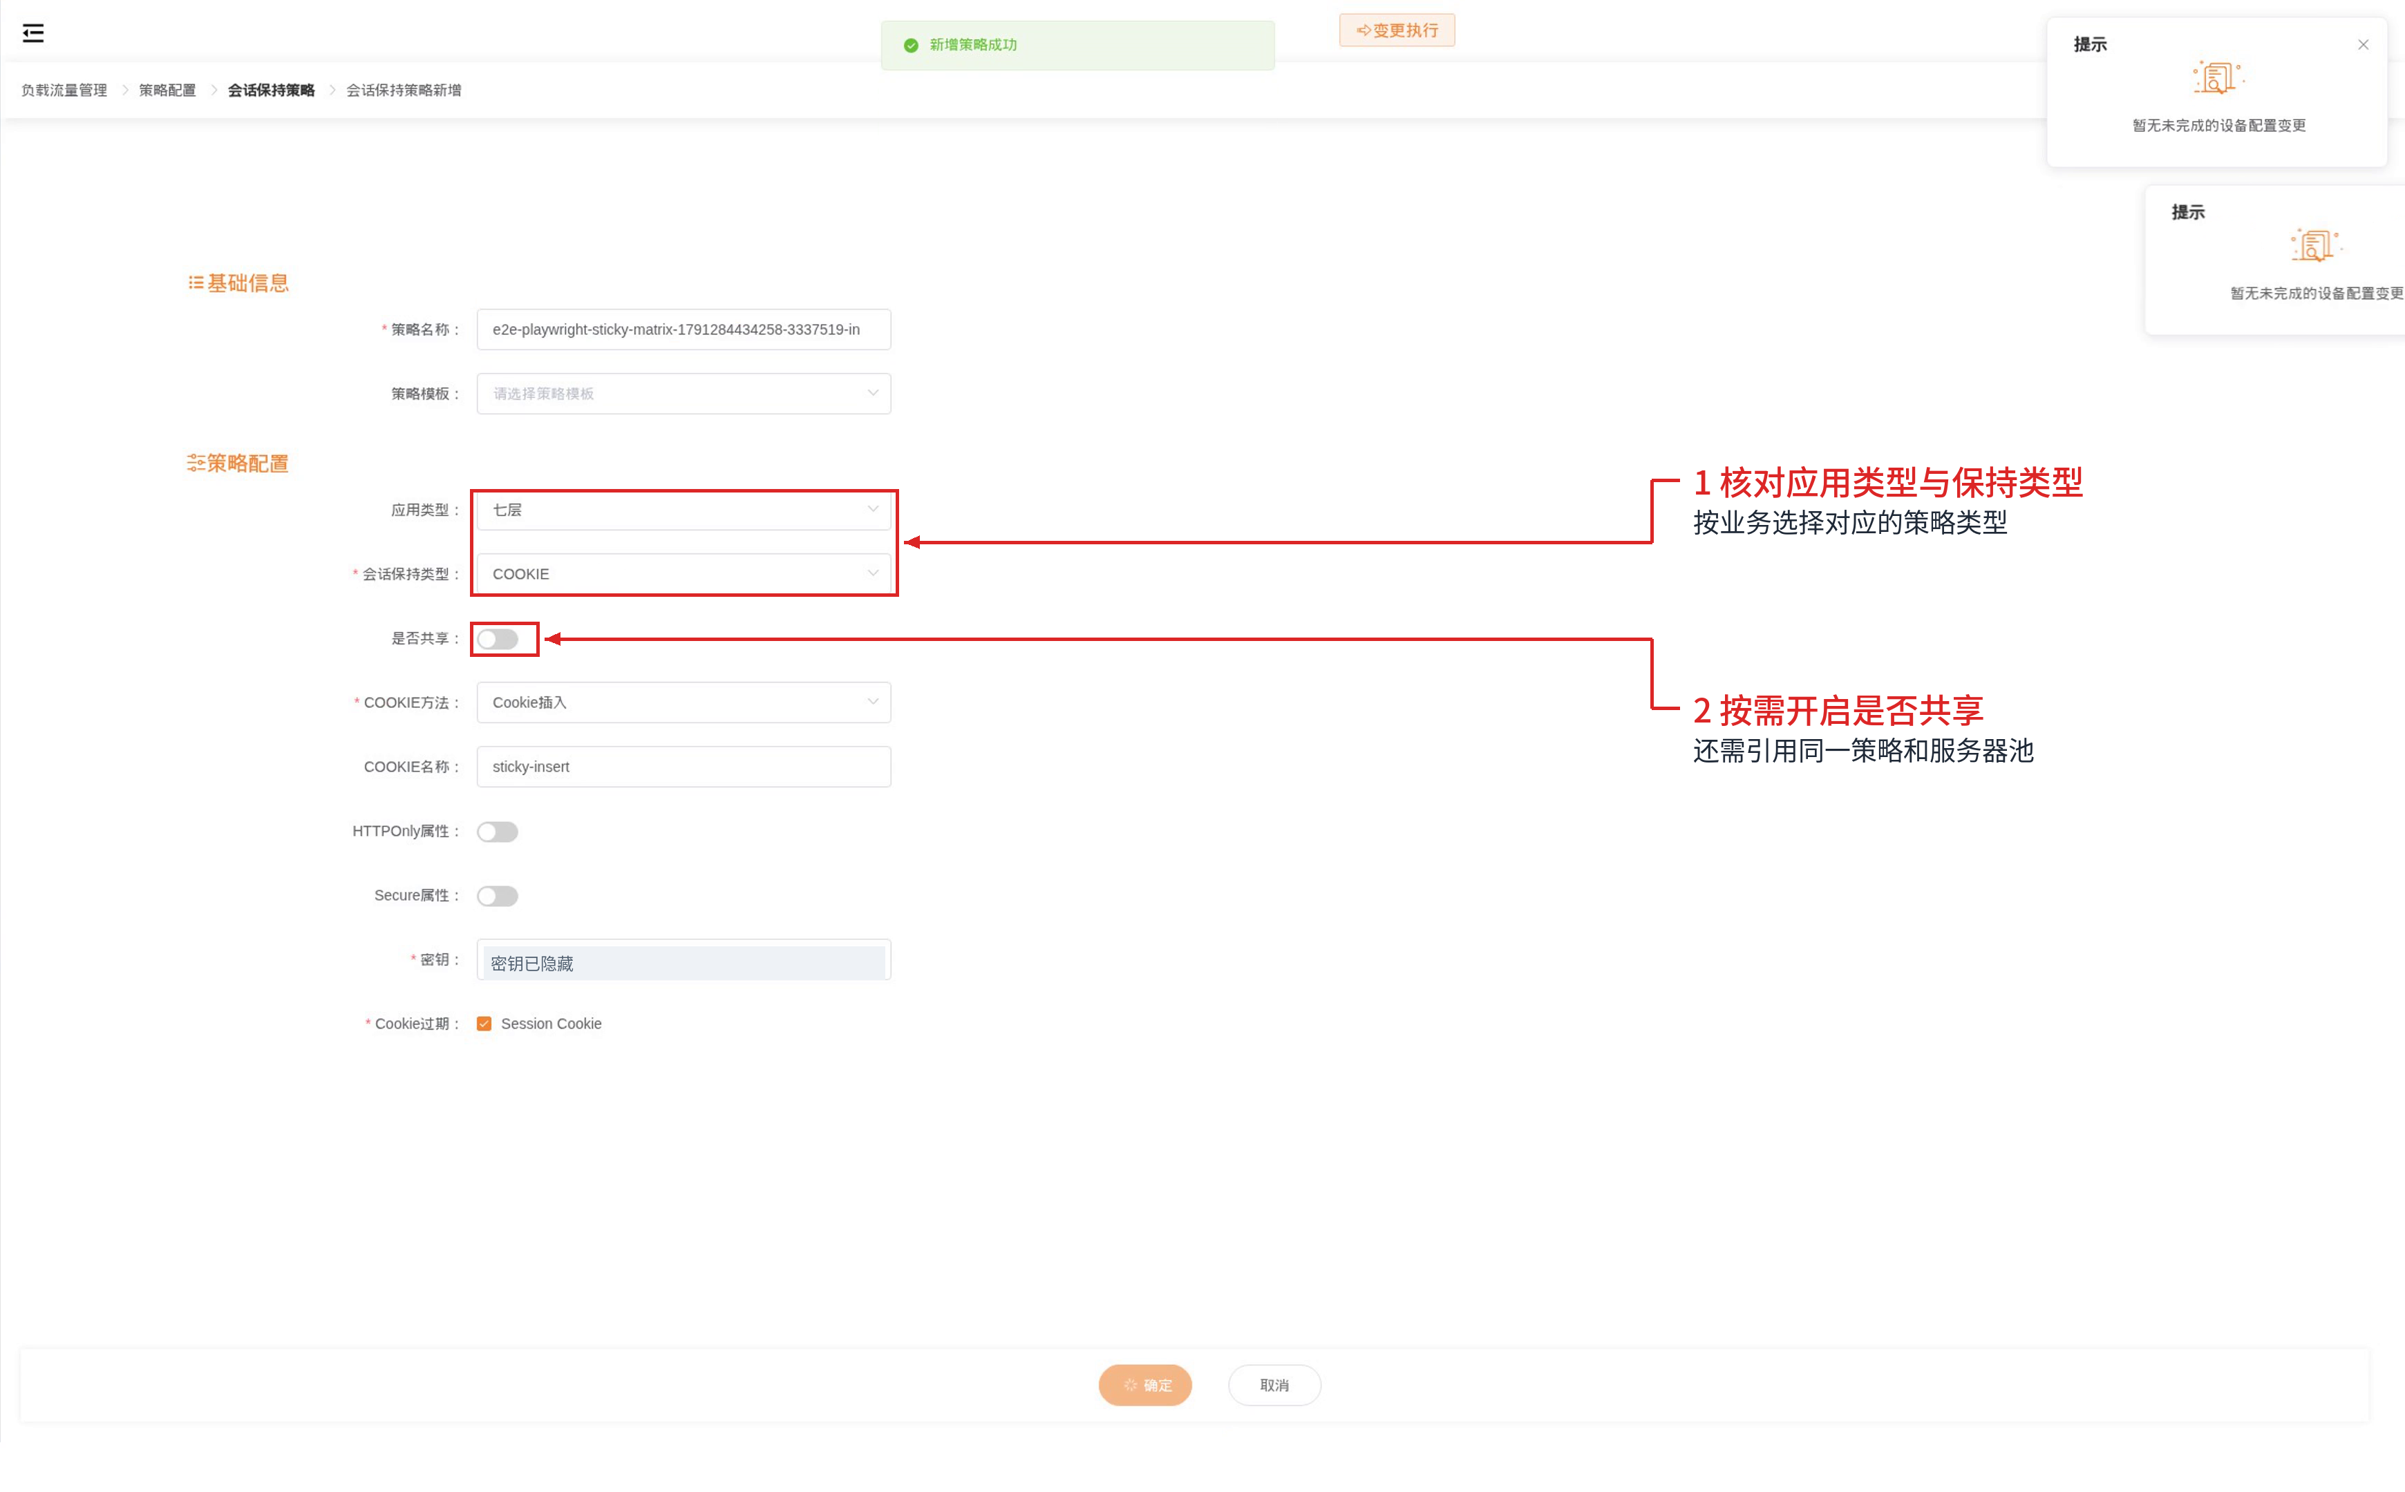
Task: Uncheck the Session Cookie checkbox
Action: point(484,1024)
